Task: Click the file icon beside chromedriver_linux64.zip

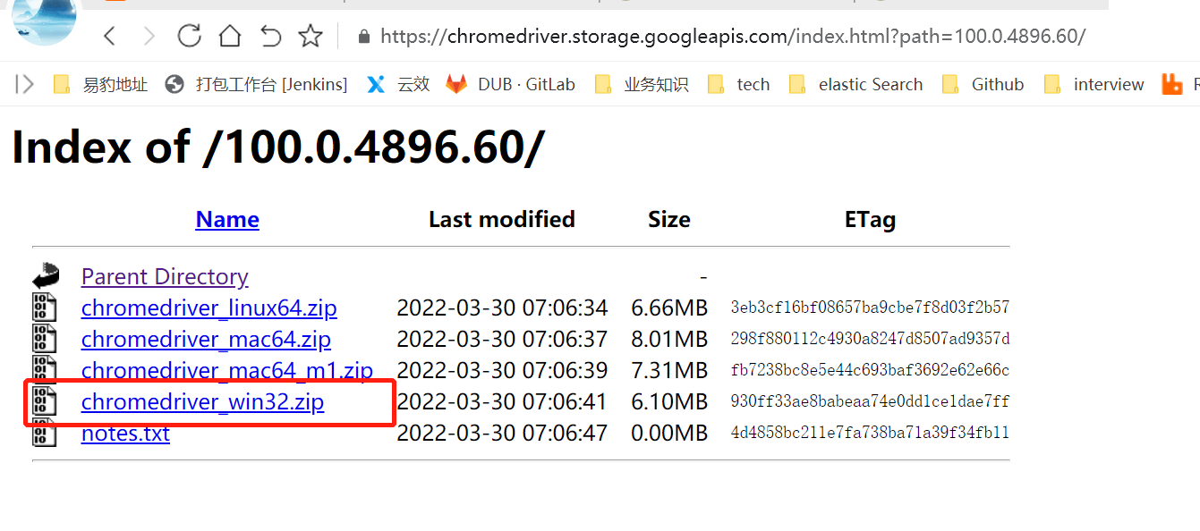Action: click(45, 308)
